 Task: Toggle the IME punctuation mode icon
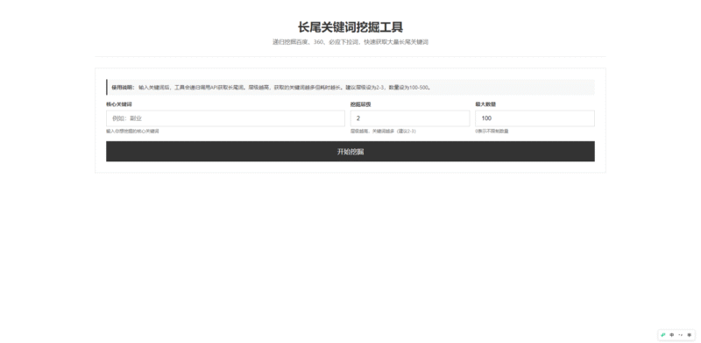coord(681,334)
